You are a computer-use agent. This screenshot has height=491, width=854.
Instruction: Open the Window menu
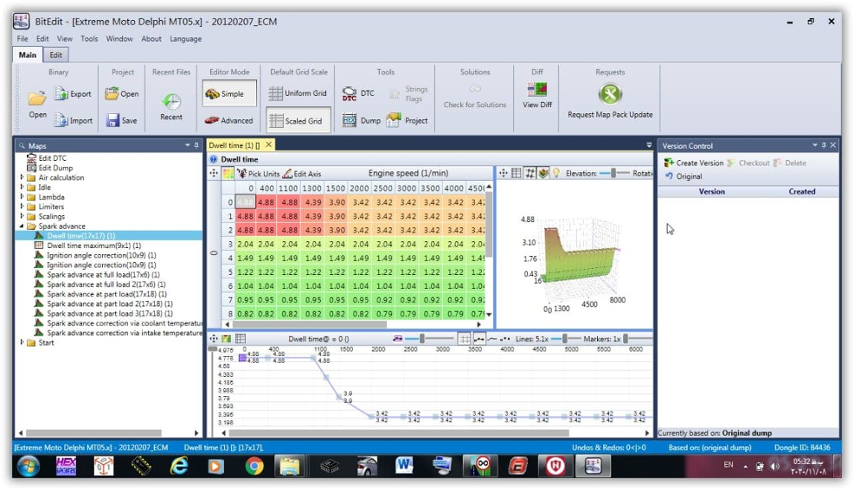coord(119,39)
